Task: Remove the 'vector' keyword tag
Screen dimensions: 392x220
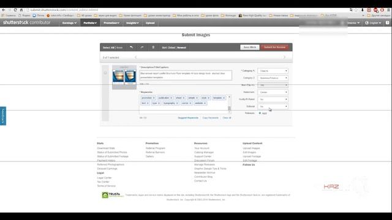Action: pos(190,103)
